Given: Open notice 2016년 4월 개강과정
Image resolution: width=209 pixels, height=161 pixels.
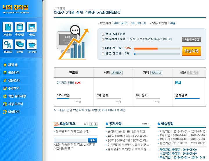Looking at the screenshot, I should [x=128, y=136].
